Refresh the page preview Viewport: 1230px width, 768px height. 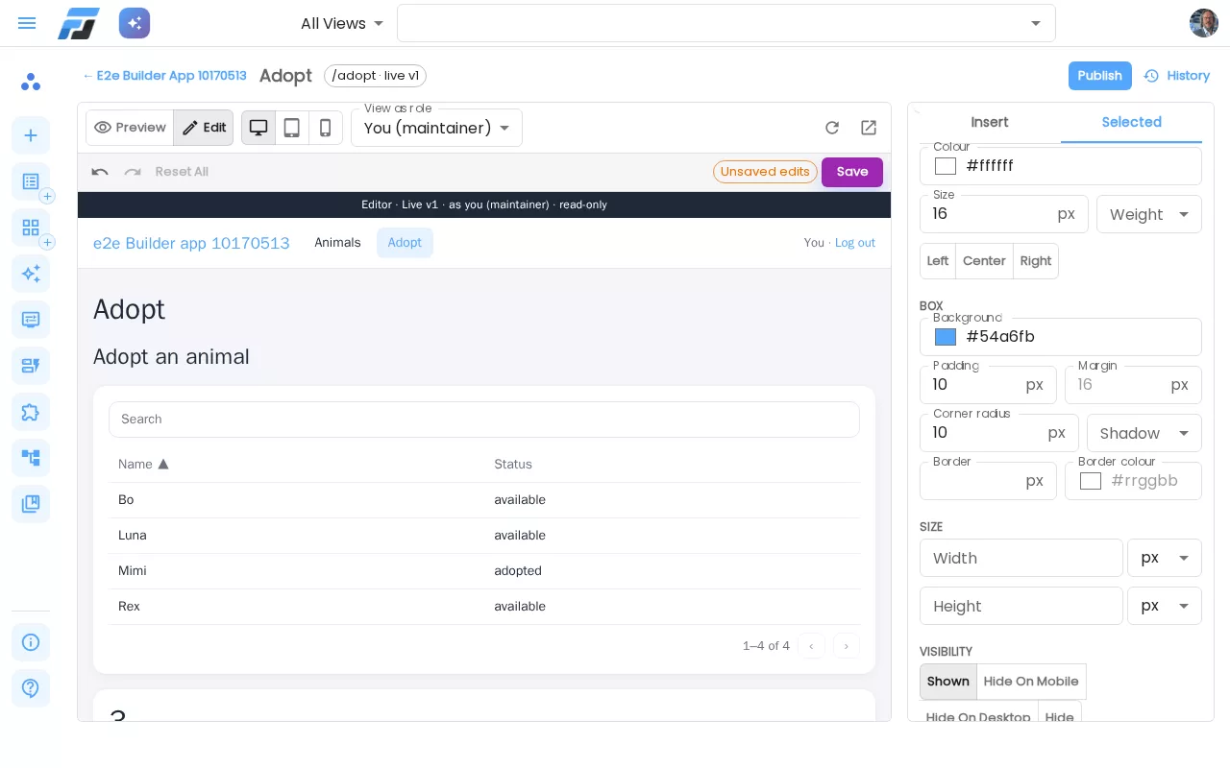tap(832, 128)
